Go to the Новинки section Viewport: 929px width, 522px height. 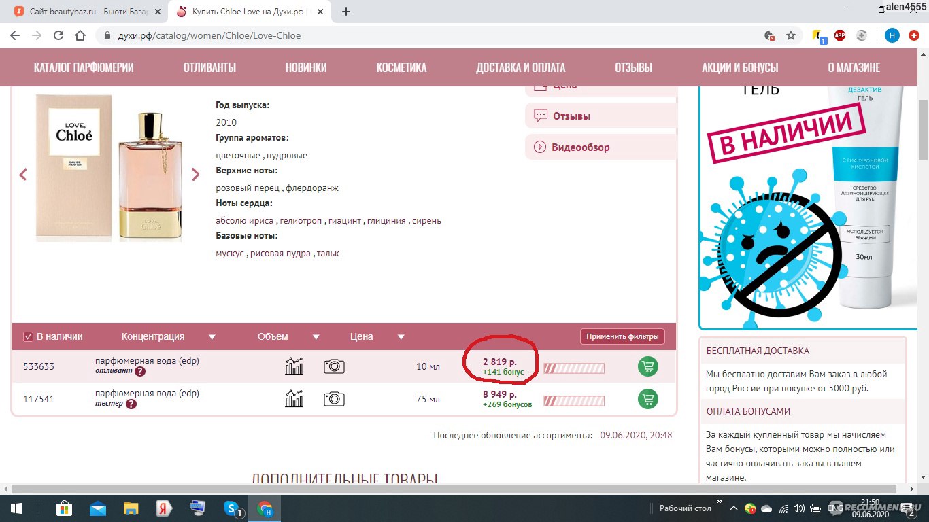click(x=306, y=67)
